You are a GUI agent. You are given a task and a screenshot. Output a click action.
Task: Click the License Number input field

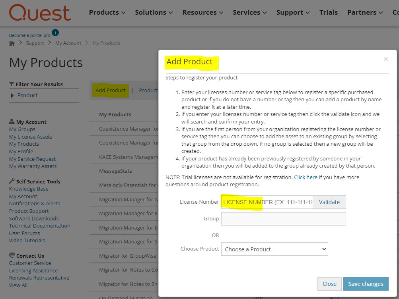(x=267, y=202)
